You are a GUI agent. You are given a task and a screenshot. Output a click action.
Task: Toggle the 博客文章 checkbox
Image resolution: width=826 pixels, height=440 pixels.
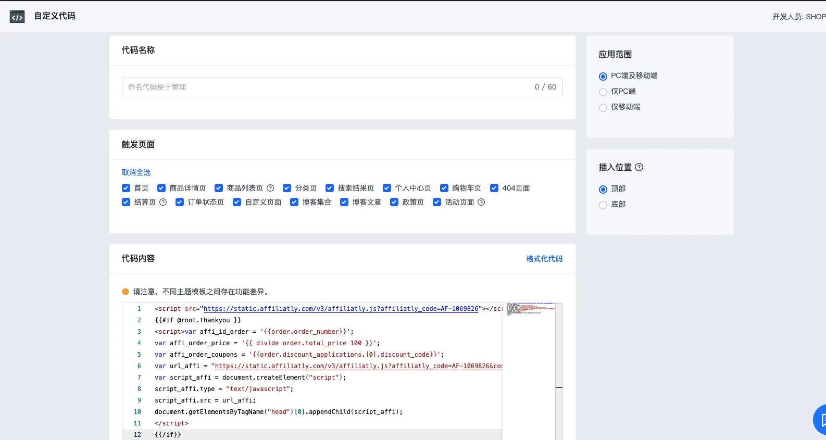344,202
